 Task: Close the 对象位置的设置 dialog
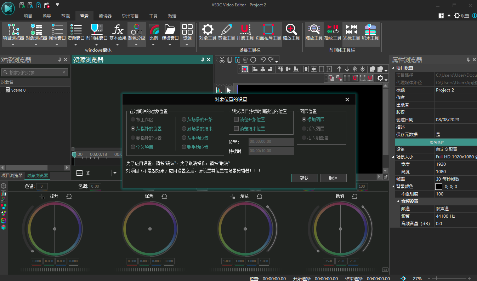coord(347,100)
